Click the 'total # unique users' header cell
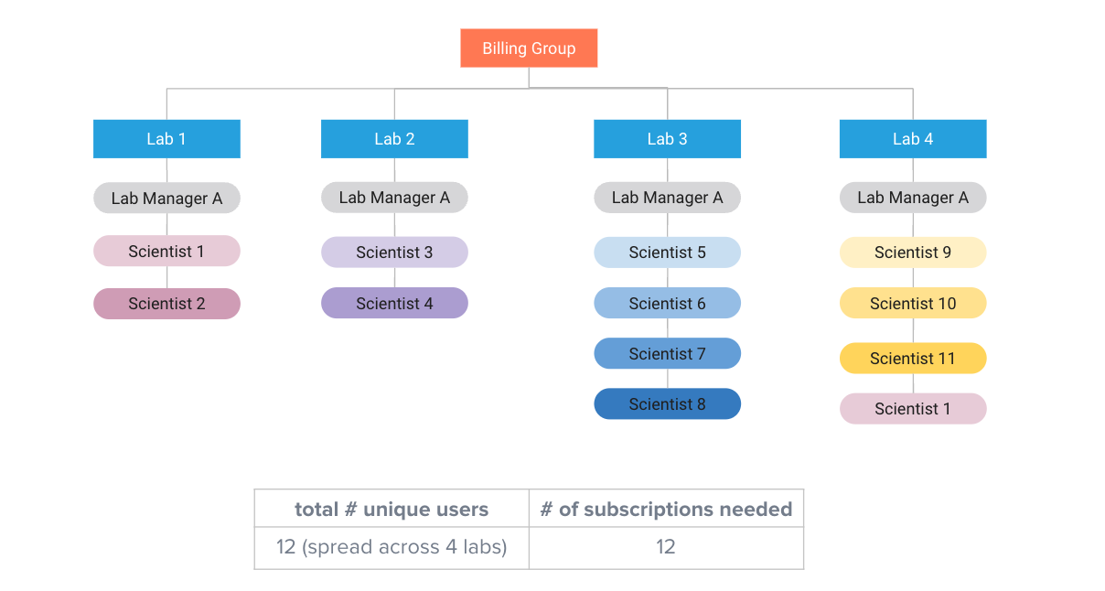The image size is (1105, 591). pyautogui.click(x=392, y=509)
